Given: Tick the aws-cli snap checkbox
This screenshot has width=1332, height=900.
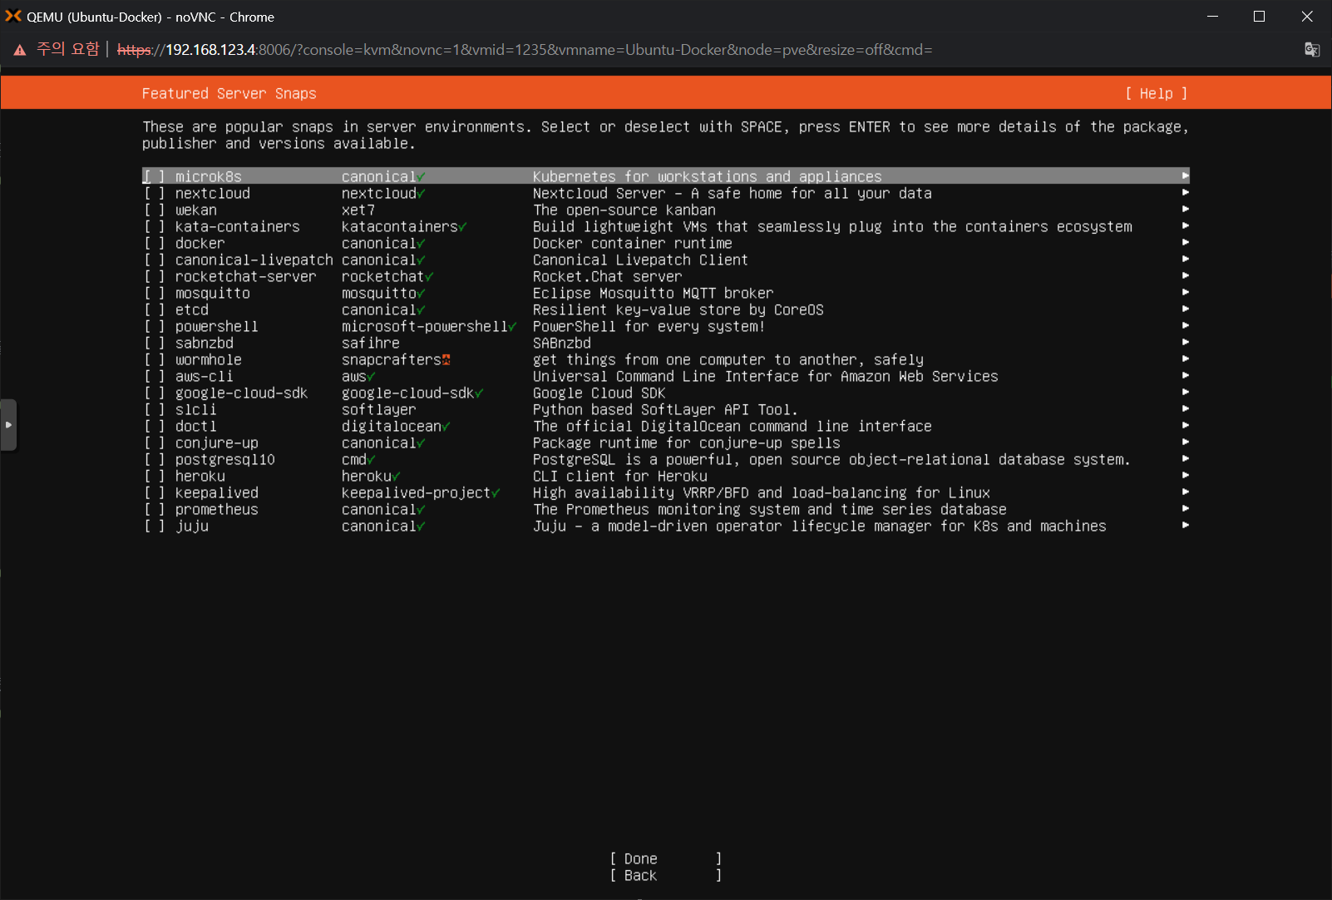Looking at the screenshot, I should (x=154, y=376).
